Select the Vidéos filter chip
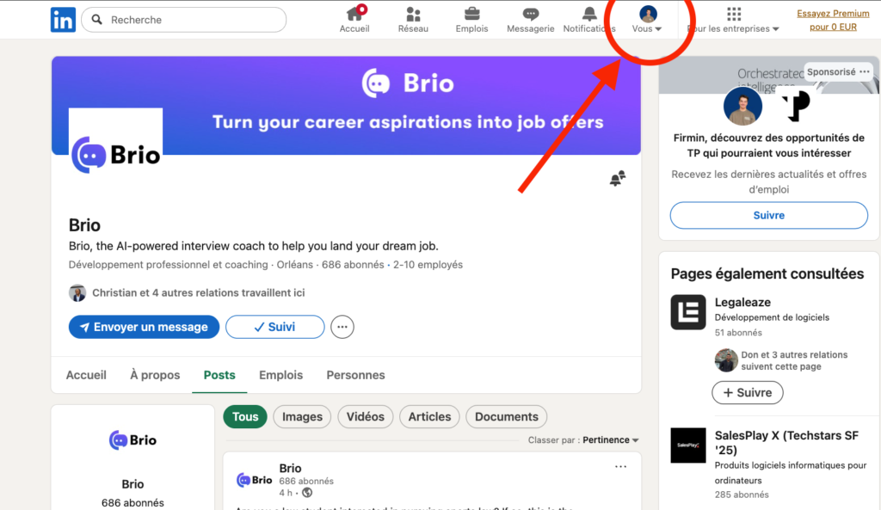Image resolution: width=881 pixels, height=510 pixels. 365,416
